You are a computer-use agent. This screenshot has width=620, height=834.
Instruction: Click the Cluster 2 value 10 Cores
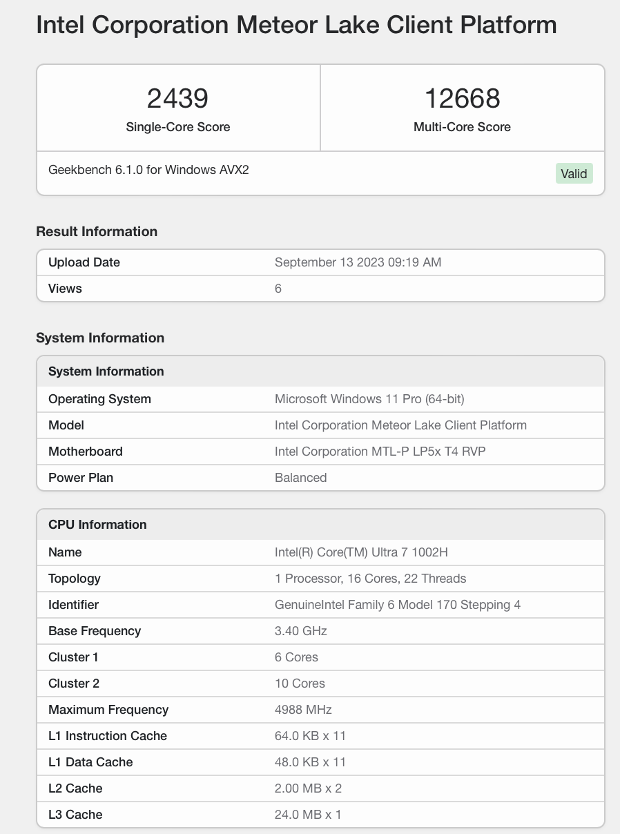coord(300,683)
